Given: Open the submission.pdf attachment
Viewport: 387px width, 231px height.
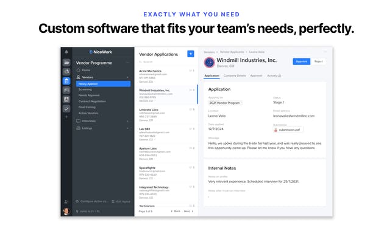Looking at the screenshot, I should pos(288,129).
